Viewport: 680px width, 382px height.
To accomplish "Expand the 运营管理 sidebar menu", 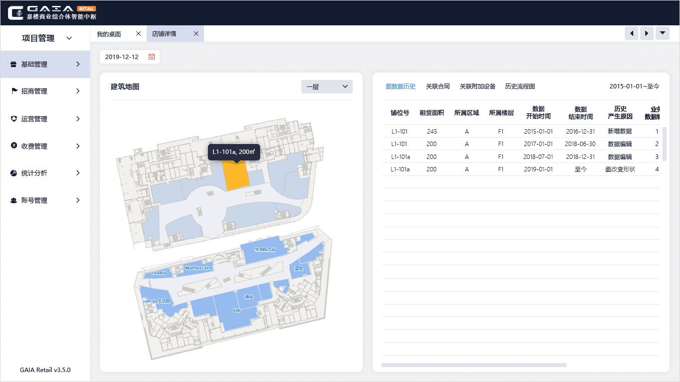I will [78, 119].
